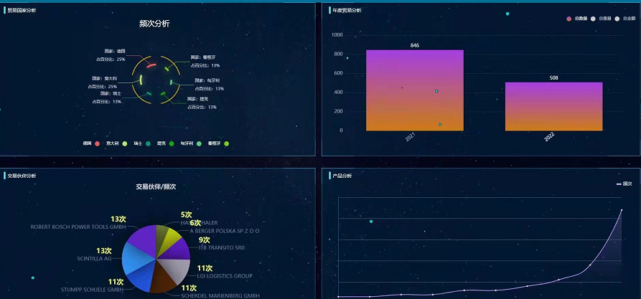This screenshot has width=641, height=299.
Task: Click the 贸易国家分析 panel title
Action: (x=22, y=11)
